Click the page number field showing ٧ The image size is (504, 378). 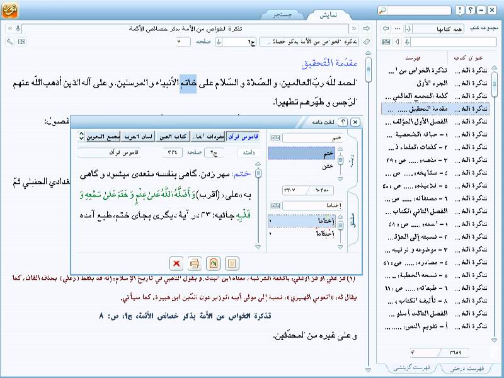click(x=183, y=42)
